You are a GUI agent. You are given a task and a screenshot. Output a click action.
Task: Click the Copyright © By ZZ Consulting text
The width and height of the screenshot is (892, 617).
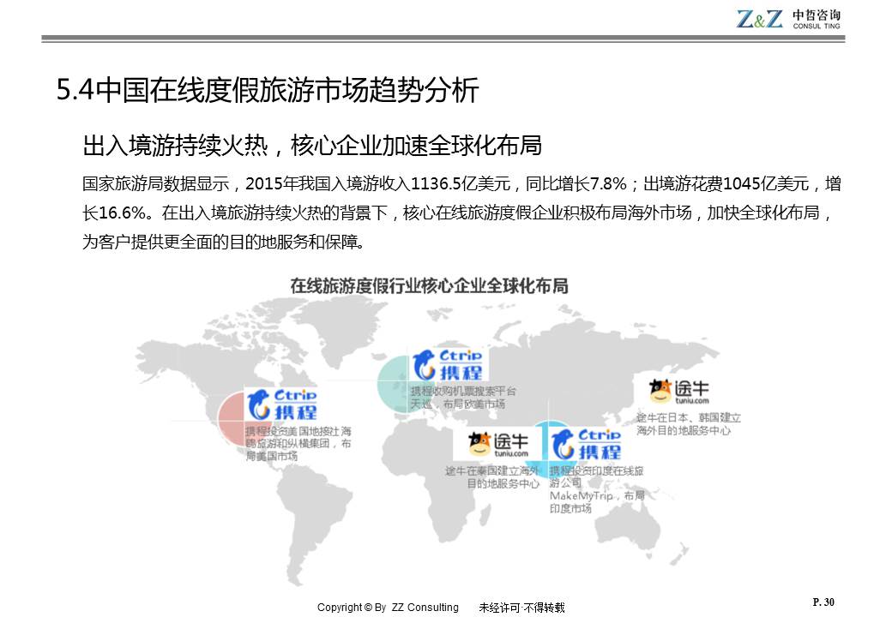(388, 608)
